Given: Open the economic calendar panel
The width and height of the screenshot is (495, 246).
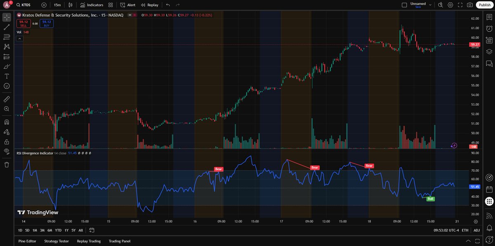Looking at the screenshot, I should pyautogui.click(x=489, y=190).
